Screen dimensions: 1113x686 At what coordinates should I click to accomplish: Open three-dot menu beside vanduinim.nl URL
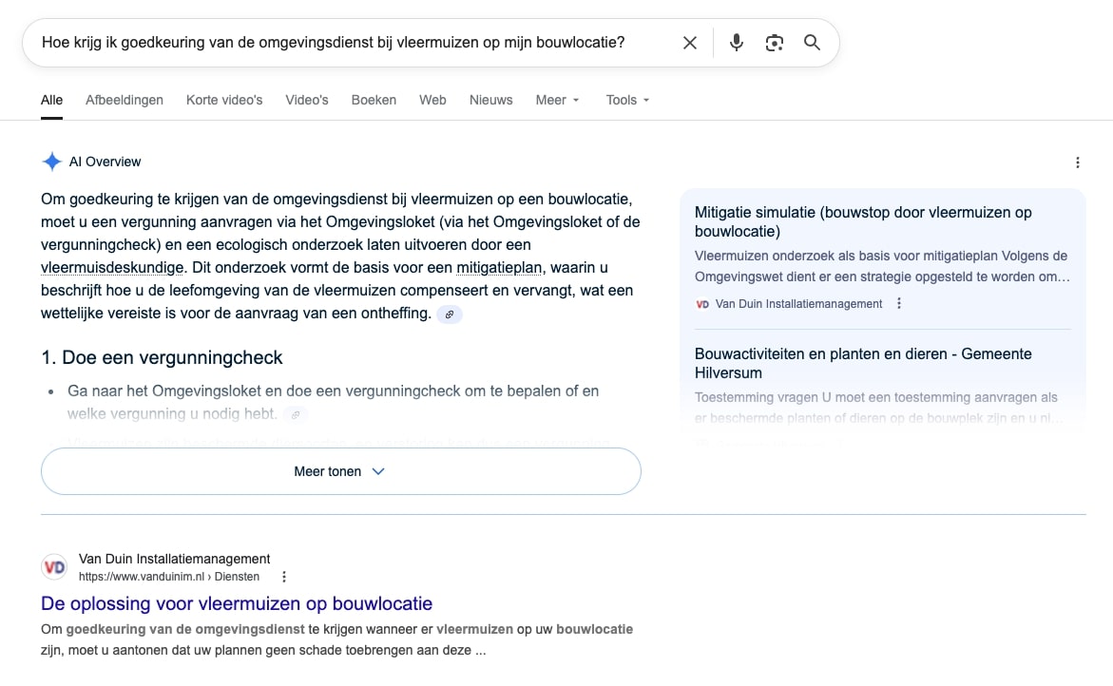(x=283, y=577)
